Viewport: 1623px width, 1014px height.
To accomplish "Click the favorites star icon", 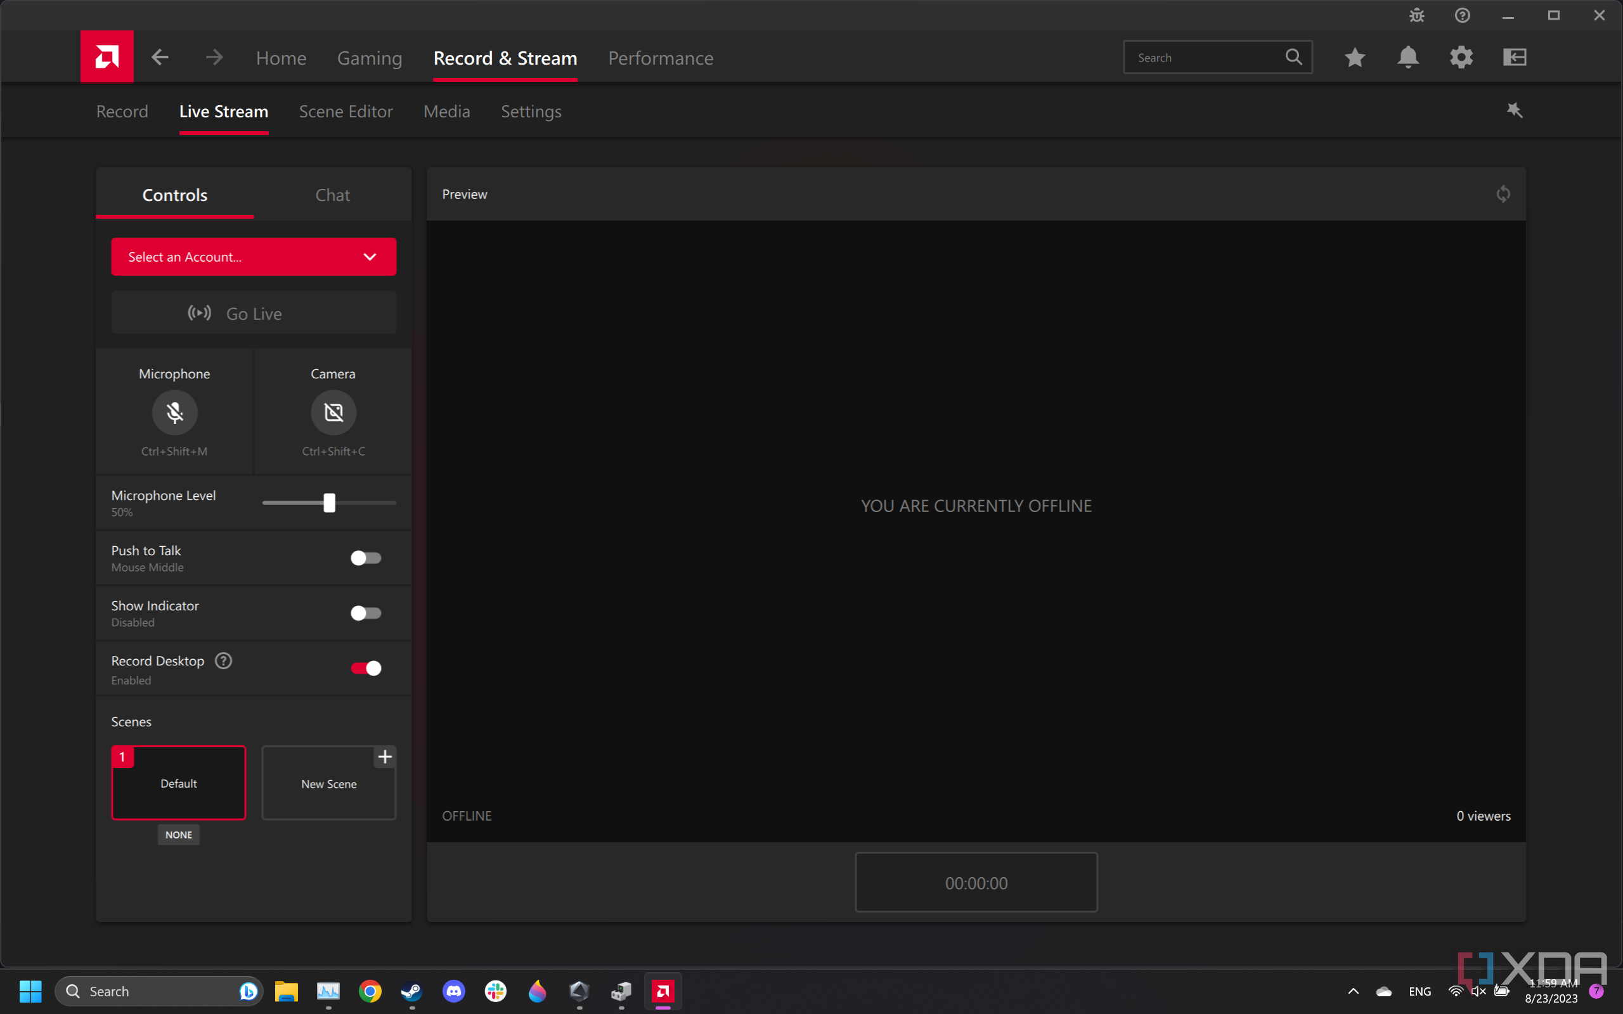I will click(1355, 56).
